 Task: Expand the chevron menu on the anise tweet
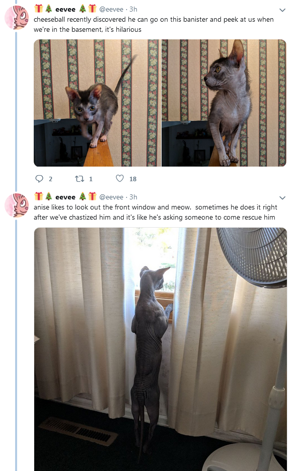click(282, 198)
